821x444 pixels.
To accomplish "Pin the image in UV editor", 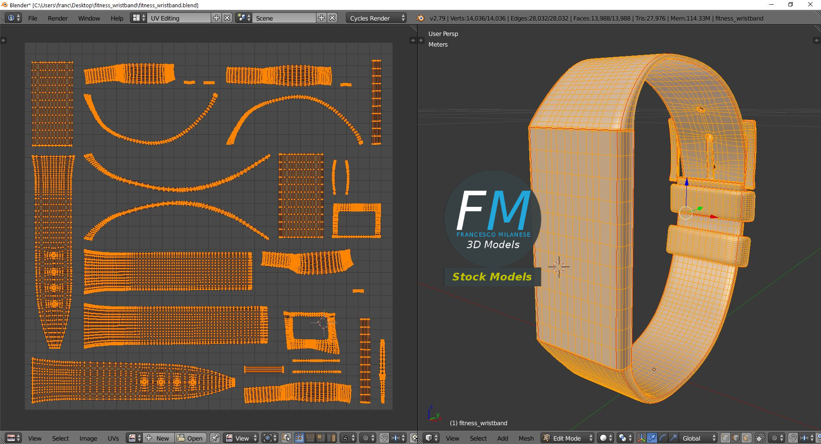I will pos(215,438).
